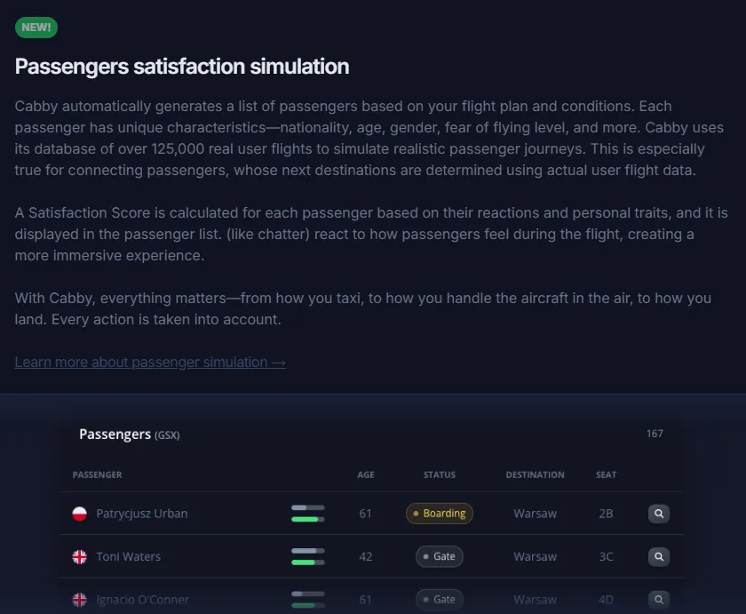Click the UK flag icon beside Toni Waters
This screenshot has height=614, width=746.
tap(79, 556)
